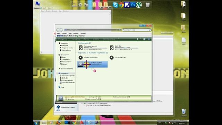
Task: Launch Photoshop from the top dock
Action: [133, 5]
